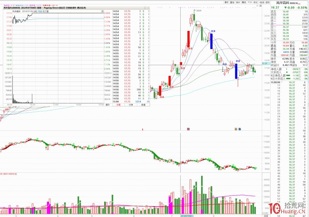This screenshot has width=309, height=217.
Task: Expand the 15:00:00 tick list dropdown arrow
Action: [x=282, y=82]
